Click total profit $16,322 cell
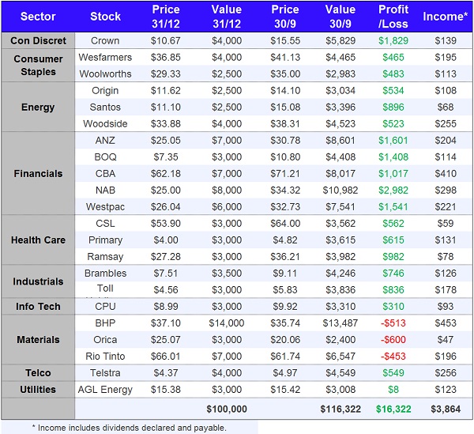 pos(391,409)
